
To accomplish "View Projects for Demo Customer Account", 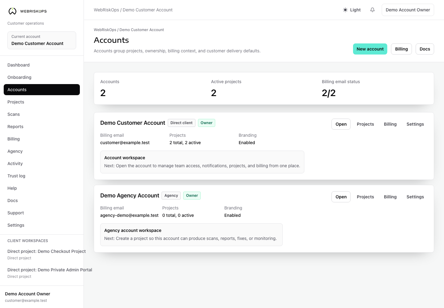I will 365,124.
